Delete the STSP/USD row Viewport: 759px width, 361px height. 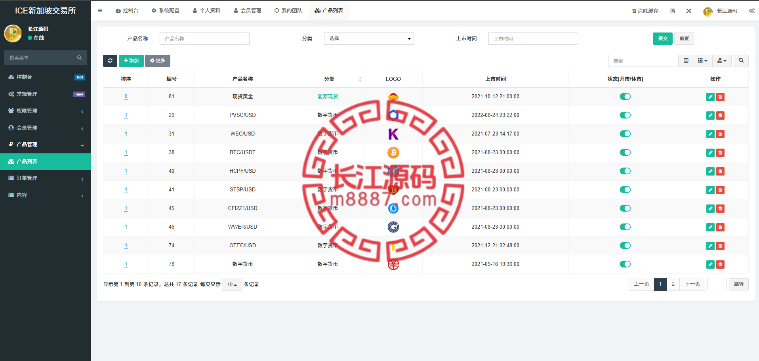(x=720, y=190)
